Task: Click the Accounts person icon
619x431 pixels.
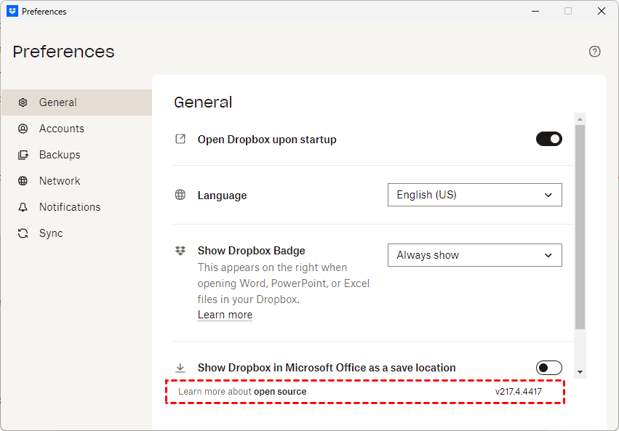Action: [23, 129]
